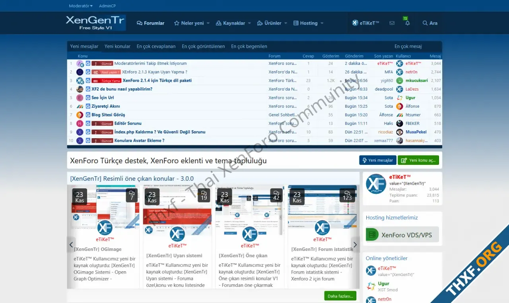The height and width of the screenshot is (303, 509).
Task: Click Google icon beside XF2 de bunu thread
Action: point(88,89)
